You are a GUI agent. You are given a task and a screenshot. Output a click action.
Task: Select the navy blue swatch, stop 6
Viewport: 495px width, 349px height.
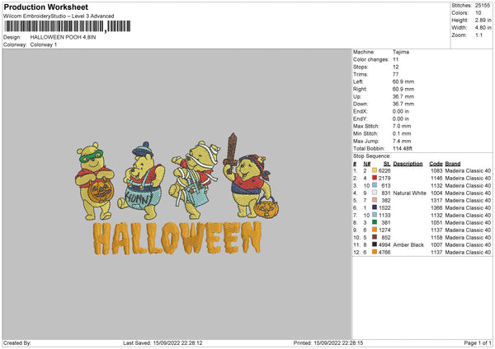(375, 207)
